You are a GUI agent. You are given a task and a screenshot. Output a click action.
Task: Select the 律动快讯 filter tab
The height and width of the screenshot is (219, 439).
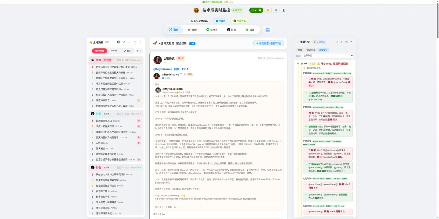[x=311, y=50]
